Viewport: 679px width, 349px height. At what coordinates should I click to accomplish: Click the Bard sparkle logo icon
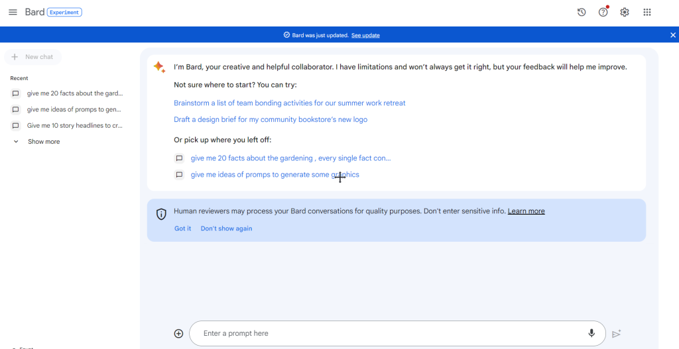point(159,67)
